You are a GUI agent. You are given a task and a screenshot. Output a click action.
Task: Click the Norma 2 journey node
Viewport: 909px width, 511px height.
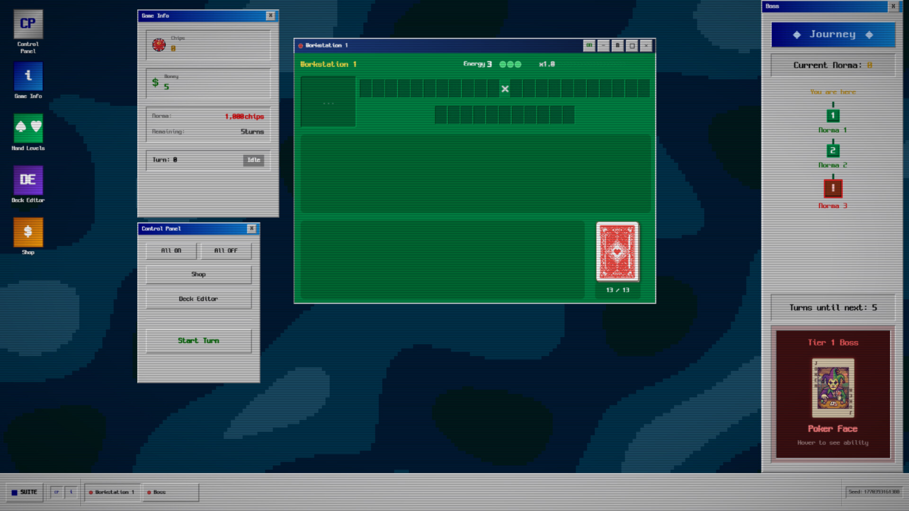click(x=833, y=151)
